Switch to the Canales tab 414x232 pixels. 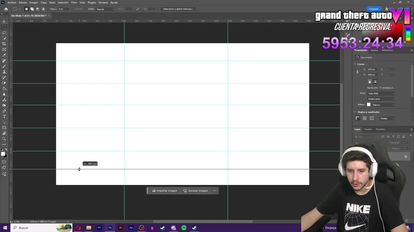point(368,129)
